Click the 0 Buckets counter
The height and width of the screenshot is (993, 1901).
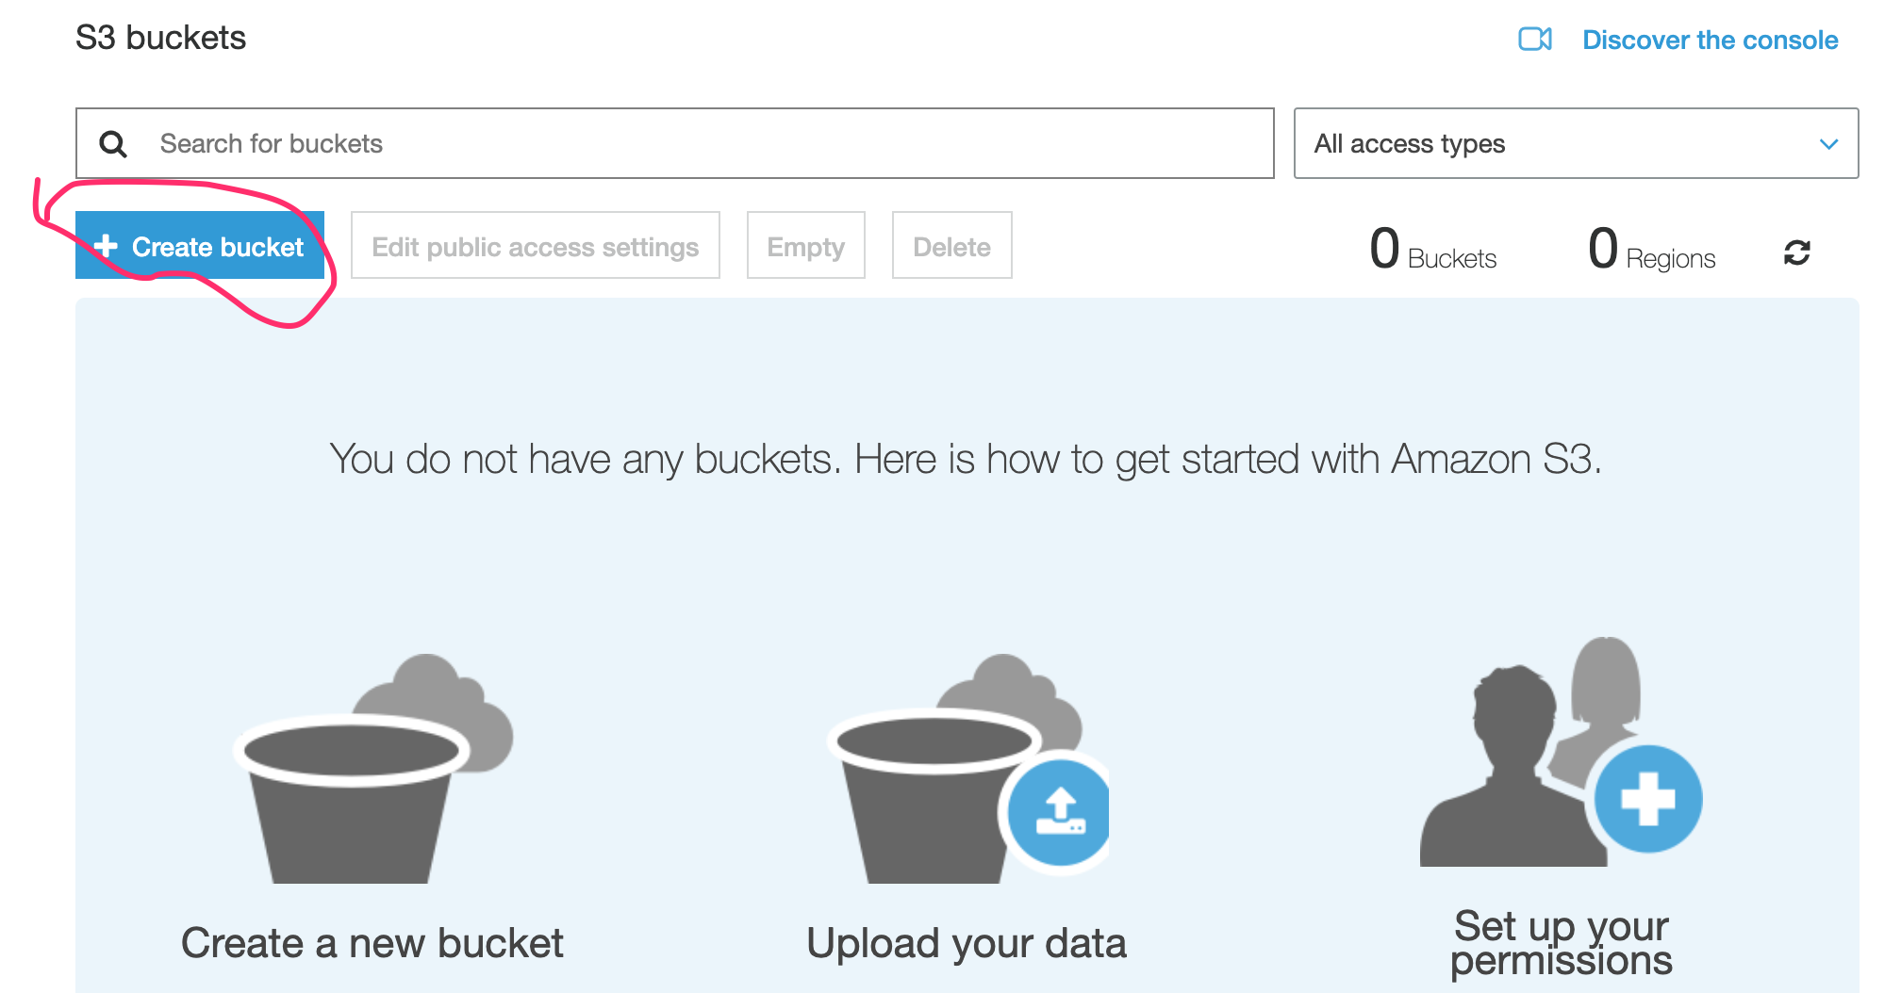coord(1432,250)
